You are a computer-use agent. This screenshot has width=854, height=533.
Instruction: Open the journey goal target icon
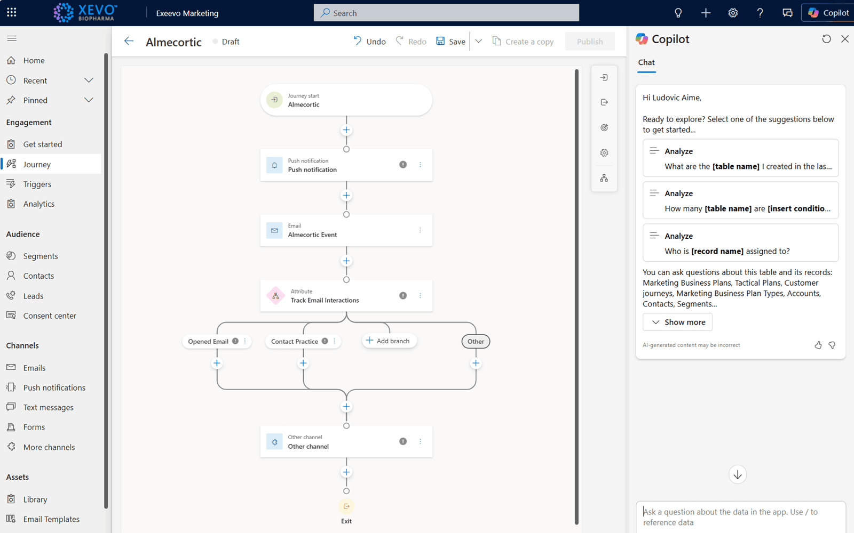point(604,127)
